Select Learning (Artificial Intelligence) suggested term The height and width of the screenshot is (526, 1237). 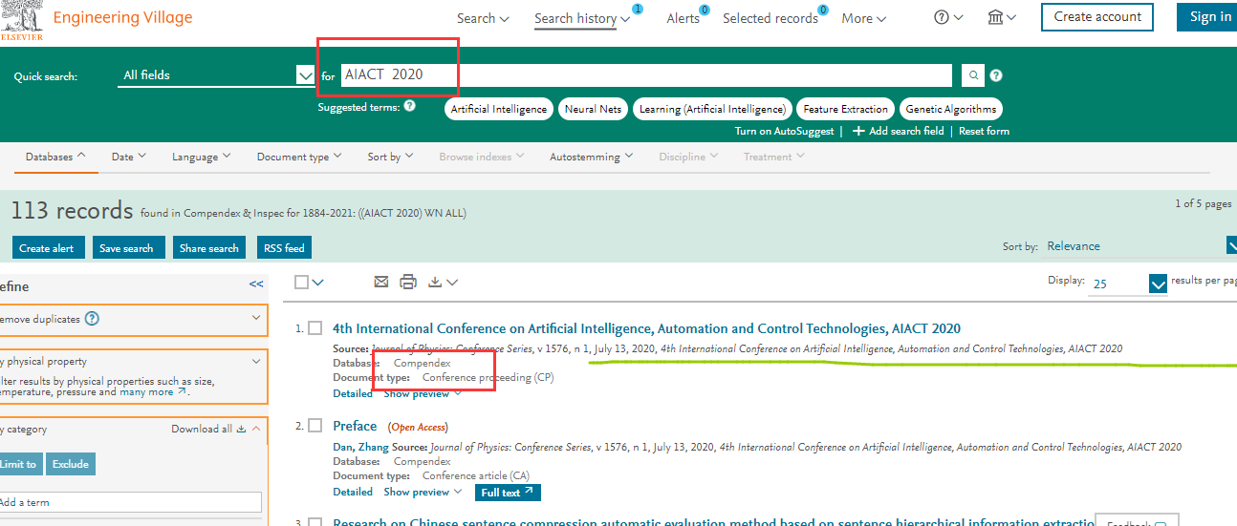click(x=713, y=109)
